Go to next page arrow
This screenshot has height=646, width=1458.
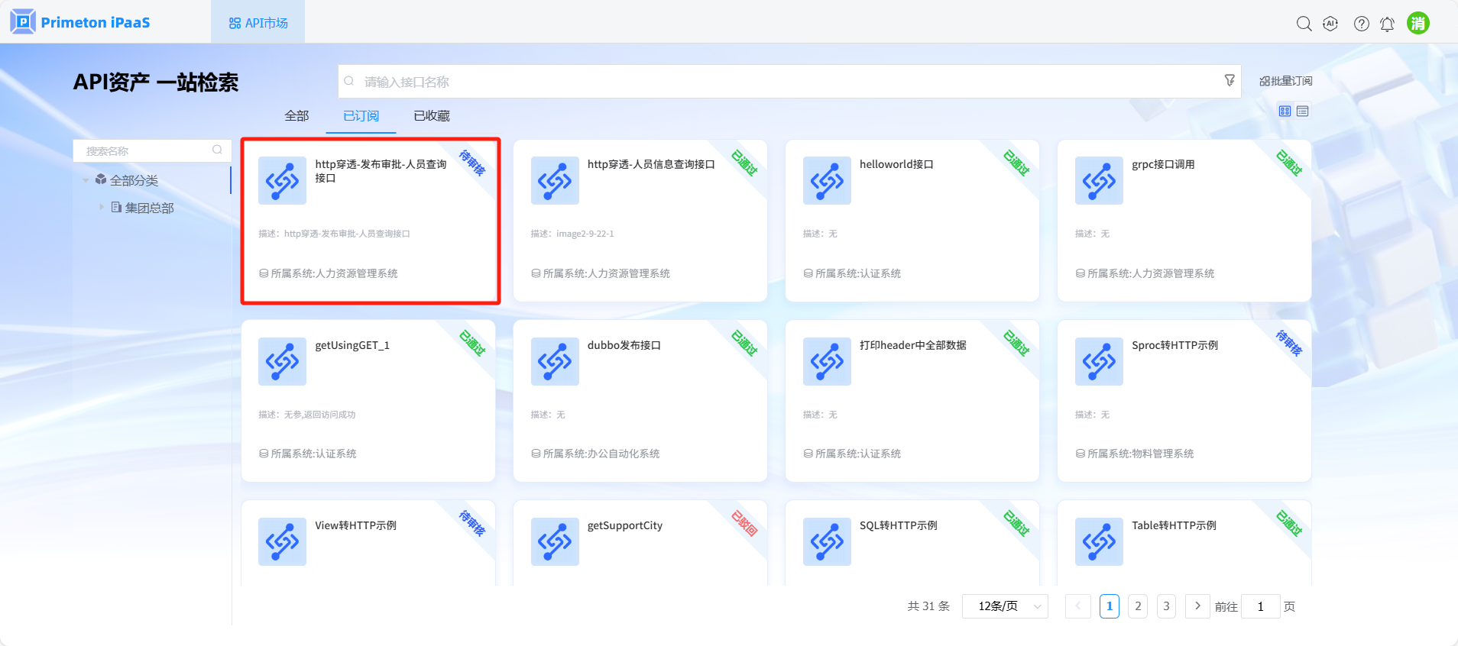pos(1197,606)
